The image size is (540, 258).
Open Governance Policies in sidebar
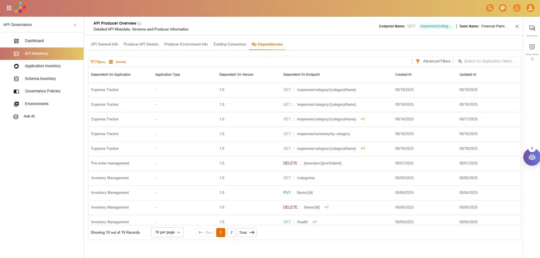pos(42,91)
